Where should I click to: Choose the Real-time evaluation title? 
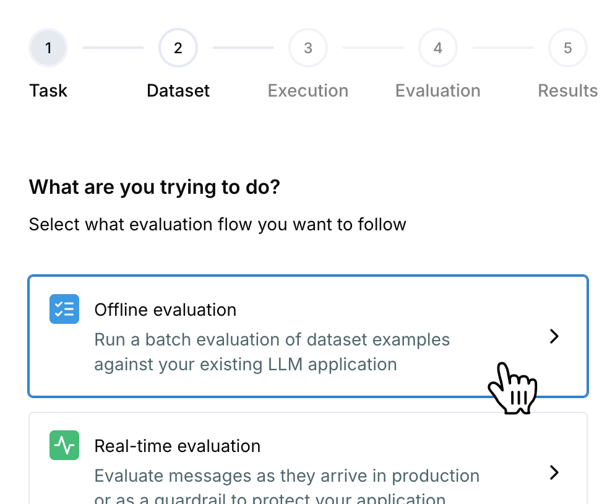pos(177,446)
